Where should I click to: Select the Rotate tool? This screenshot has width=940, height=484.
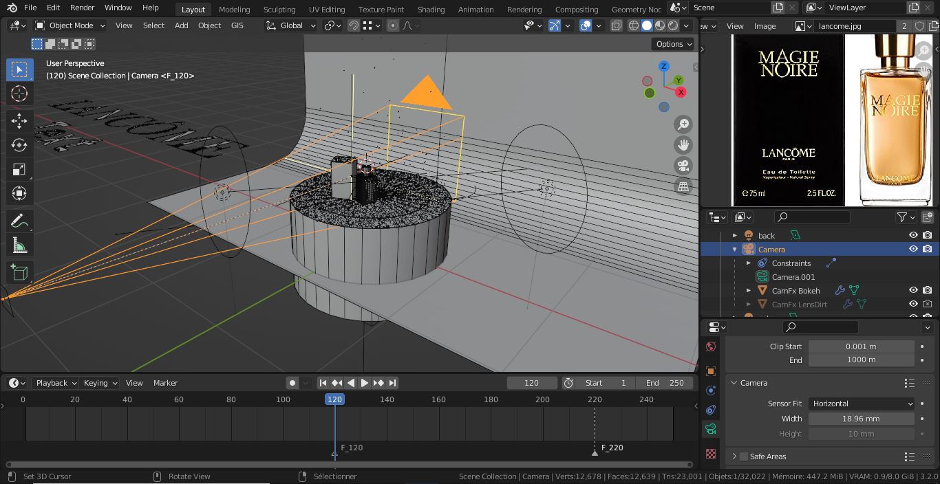click(19, 145)
